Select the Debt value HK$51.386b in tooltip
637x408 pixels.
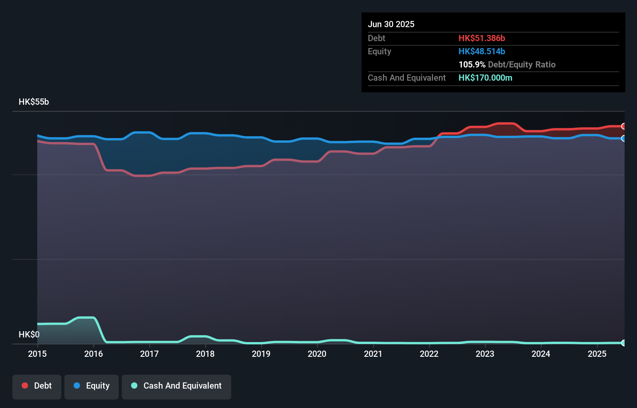pyautogui.click(x=482, y=38)
